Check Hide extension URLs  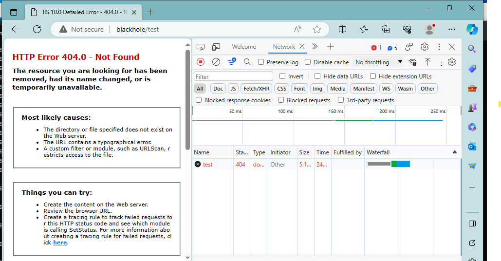tap(373, 76)
